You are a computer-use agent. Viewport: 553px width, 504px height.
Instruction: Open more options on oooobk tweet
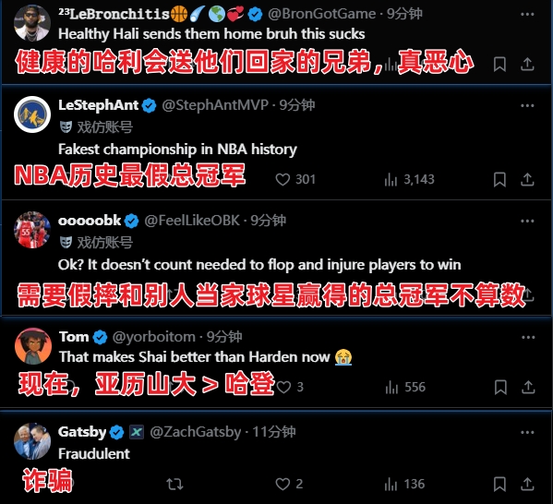pos(527,222)
